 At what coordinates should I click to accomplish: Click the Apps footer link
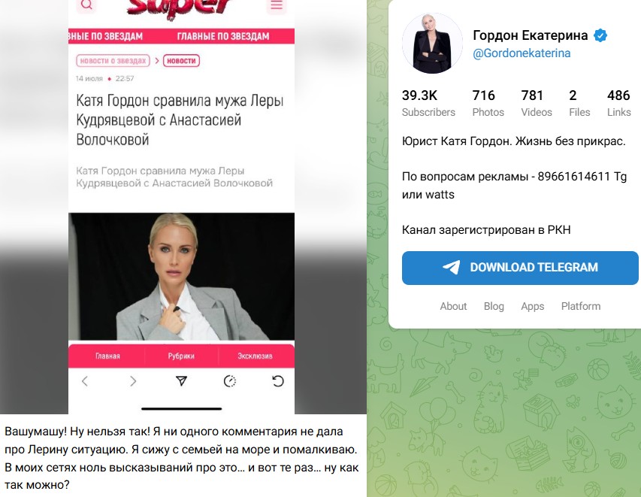pos(532,306)
